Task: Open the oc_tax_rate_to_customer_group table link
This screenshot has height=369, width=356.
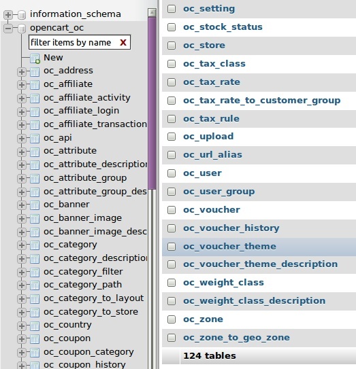Action: coord(261,101)
